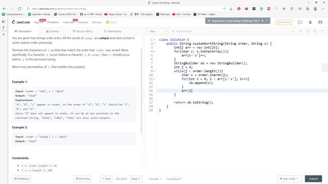The width and height of the screenshot is (328, 184).
Task: Open the playground icon in header
Action: pyautogui.click(x=300, y=22)
